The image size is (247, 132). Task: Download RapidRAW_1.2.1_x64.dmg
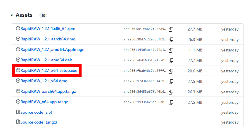(x=44, y=81)
